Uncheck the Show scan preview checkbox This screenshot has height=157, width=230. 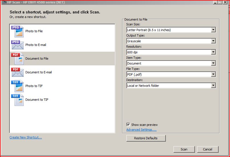pos(128,125)
